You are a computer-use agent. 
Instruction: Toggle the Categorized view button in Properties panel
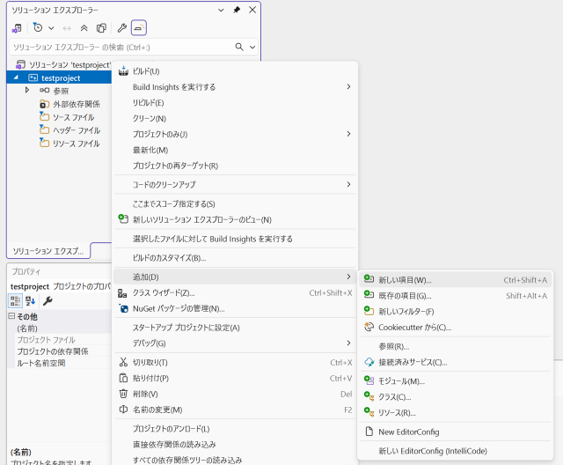[15, 301]
